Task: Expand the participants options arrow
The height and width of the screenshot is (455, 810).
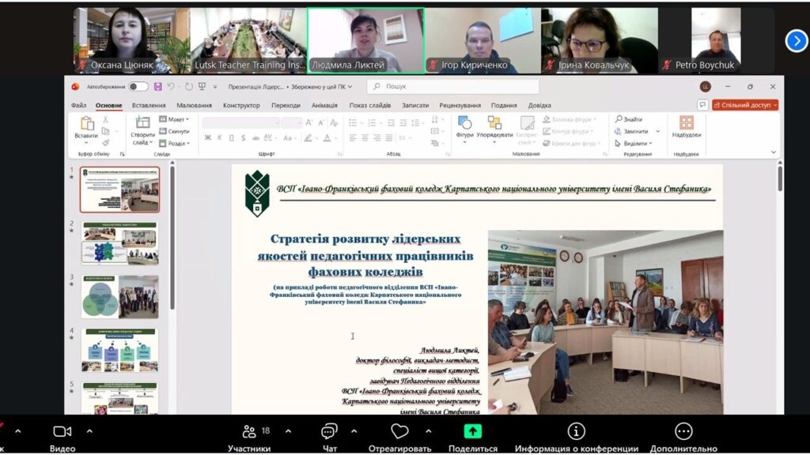Action: (288, 431)
